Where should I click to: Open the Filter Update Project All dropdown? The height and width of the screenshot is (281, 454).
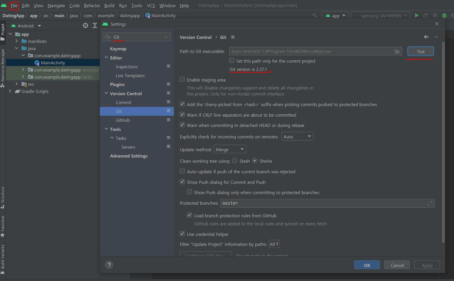(274, 244)
